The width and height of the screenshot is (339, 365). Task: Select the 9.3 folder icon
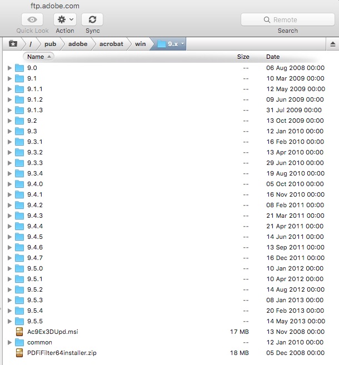[x=19, y=131]
